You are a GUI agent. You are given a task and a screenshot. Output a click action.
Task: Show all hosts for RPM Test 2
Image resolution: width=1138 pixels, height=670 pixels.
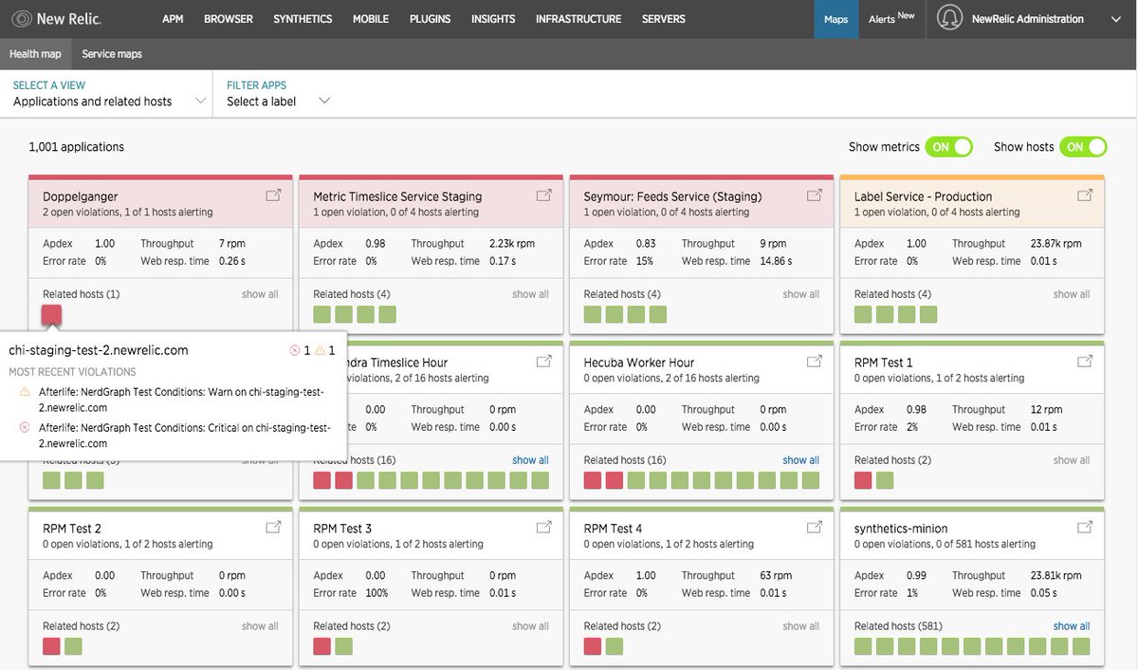pos(260,626)
